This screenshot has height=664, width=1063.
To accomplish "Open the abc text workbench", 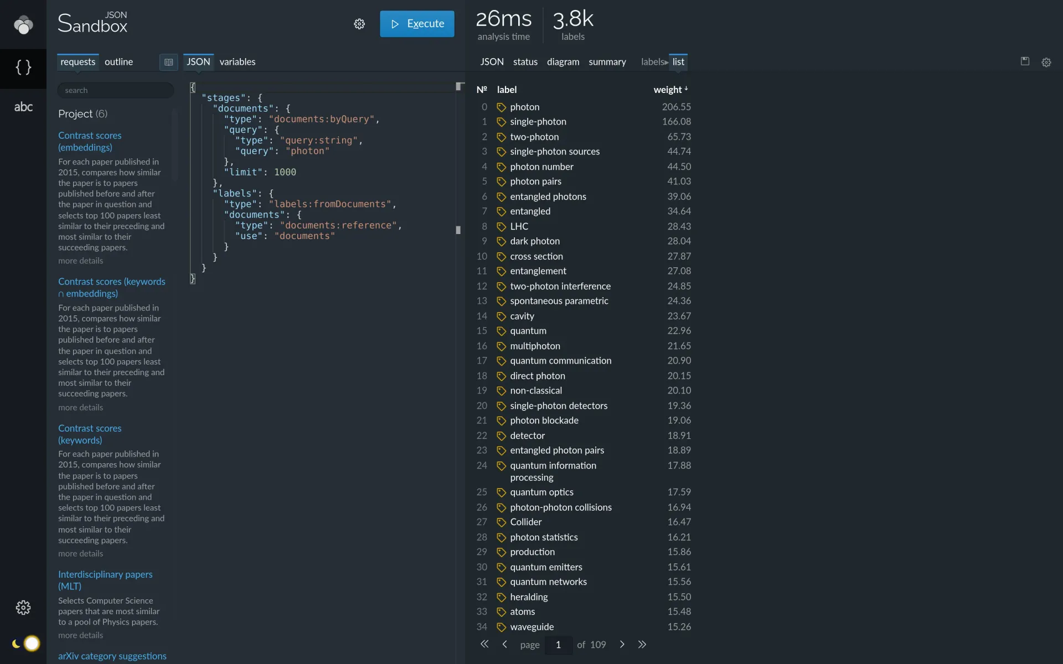I will click(23, 107).
